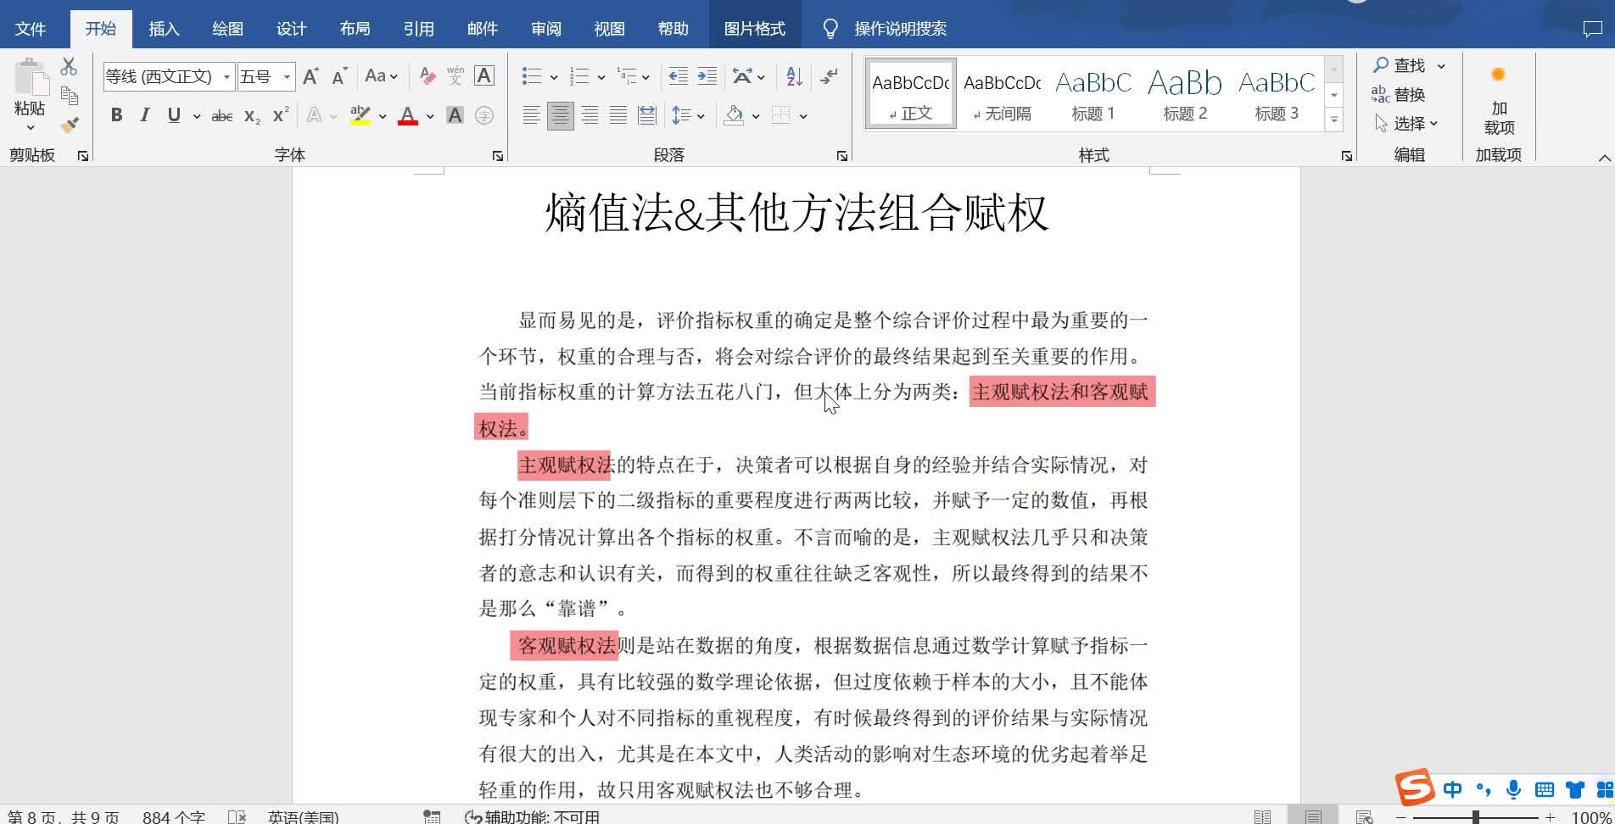Click the distributed alignment icon
1615x824 pixels.
click(x=646, y=115)
